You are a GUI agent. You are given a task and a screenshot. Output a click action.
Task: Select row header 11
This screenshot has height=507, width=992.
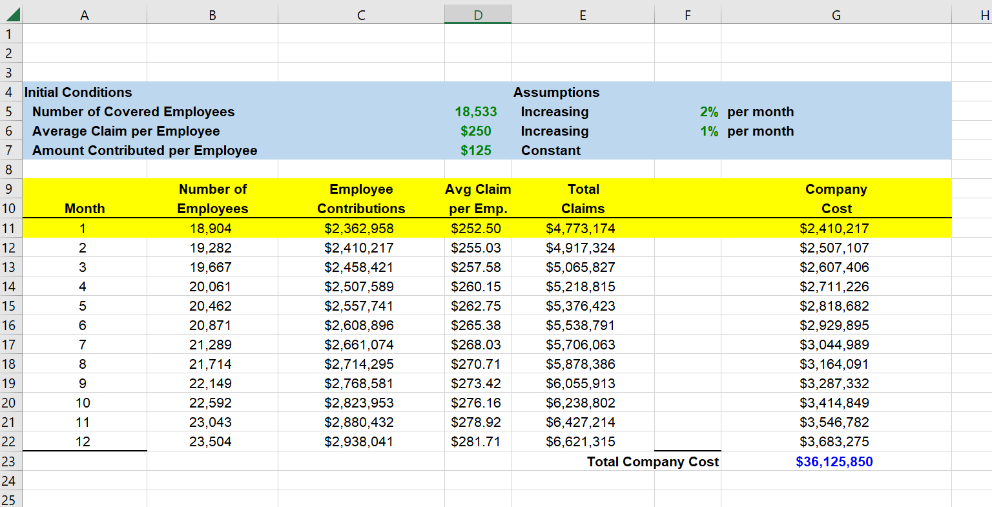(x=10, y=228)
